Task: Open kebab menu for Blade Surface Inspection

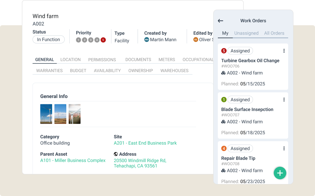Action: tap(284, 100)
